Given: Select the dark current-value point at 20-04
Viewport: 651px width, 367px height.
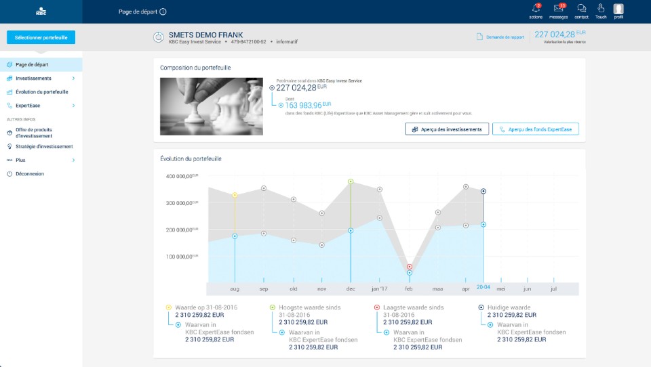Looking at the screenshot, I should [484, 191].
